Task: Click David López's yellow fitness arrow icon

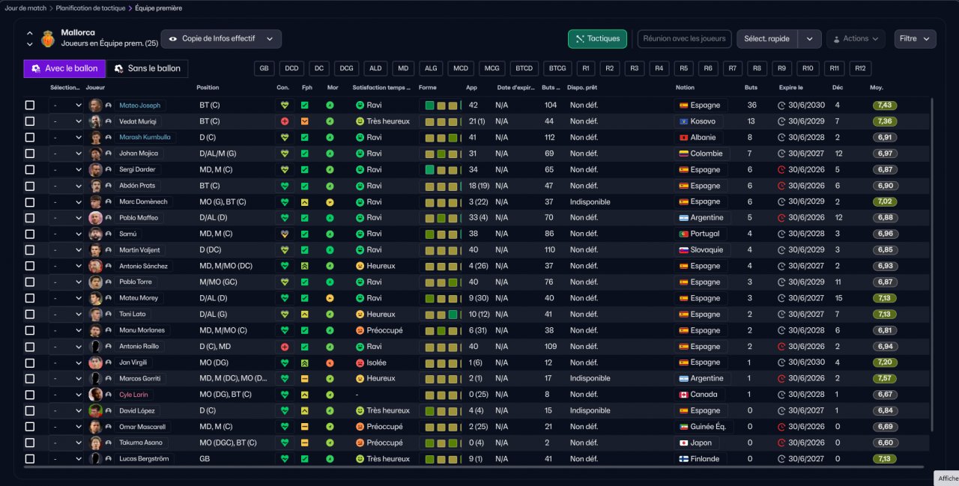Action: pos(304,410)
